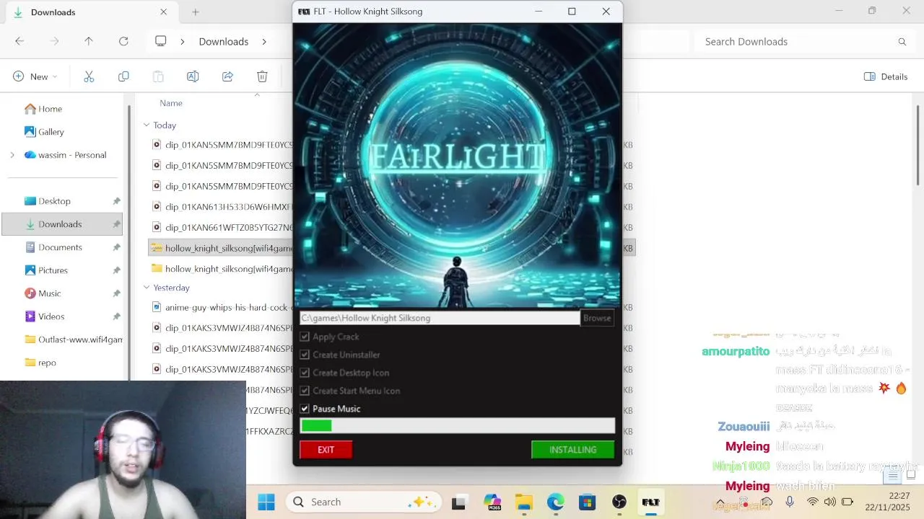
Task: Cut the selected file in Explorer toolbar
Action: [89, 76]
